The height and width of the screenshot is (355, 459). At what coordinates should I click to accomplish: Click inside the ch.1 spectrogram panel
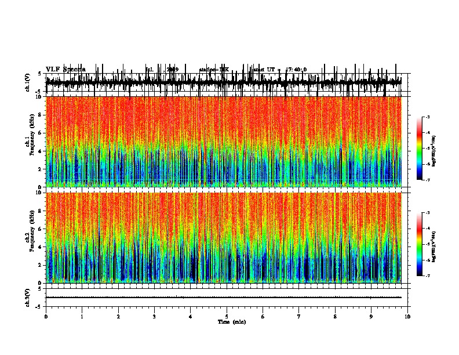[x=224, y=142]
